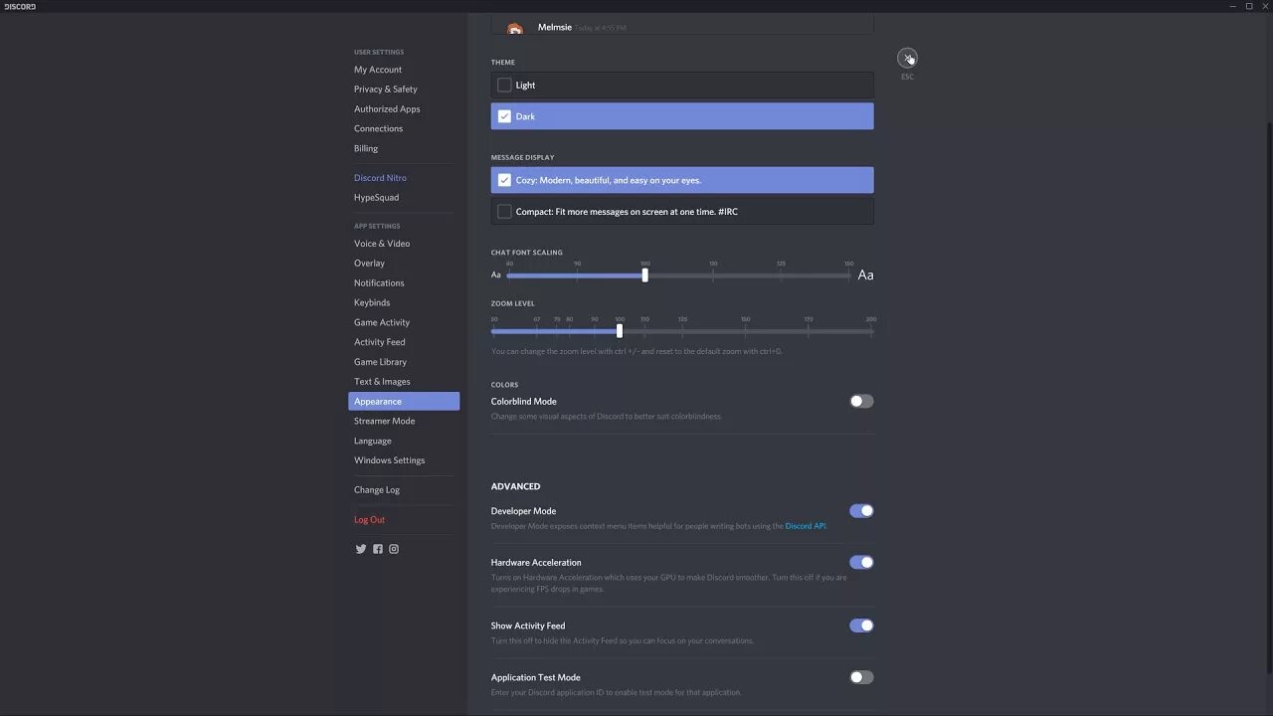Click the small Aa font size icon
The height and width of the screenshot is (716, 1273).
point(496,275)
